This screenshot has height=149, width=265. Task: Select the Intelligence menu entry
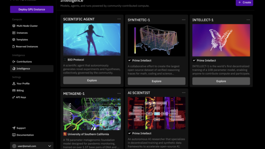tap(32, 68)
